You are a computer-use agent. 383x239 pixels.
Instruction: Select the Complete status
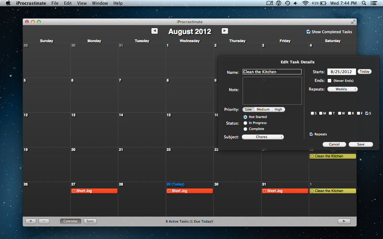point(245,129)
